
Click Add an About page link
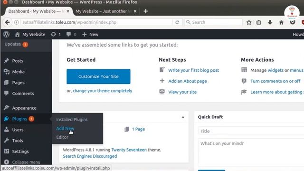point(188,81)
